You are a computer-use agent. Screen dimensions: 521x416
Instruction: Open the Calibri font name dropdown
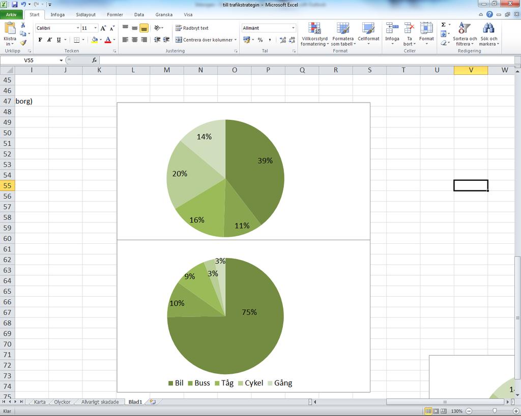tap(78, 28)
